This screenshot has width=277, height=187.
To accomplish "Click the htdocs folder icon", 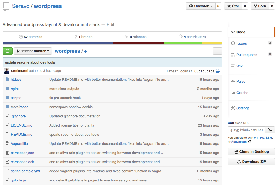I will (x=8, y=79).
